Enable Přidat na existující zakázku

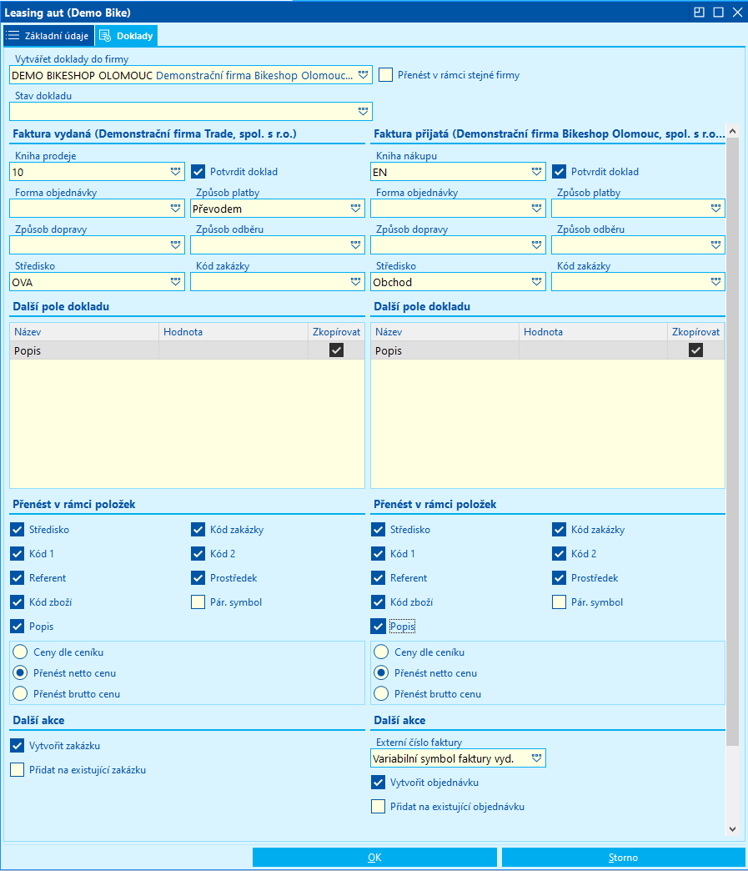pos(18,770)
